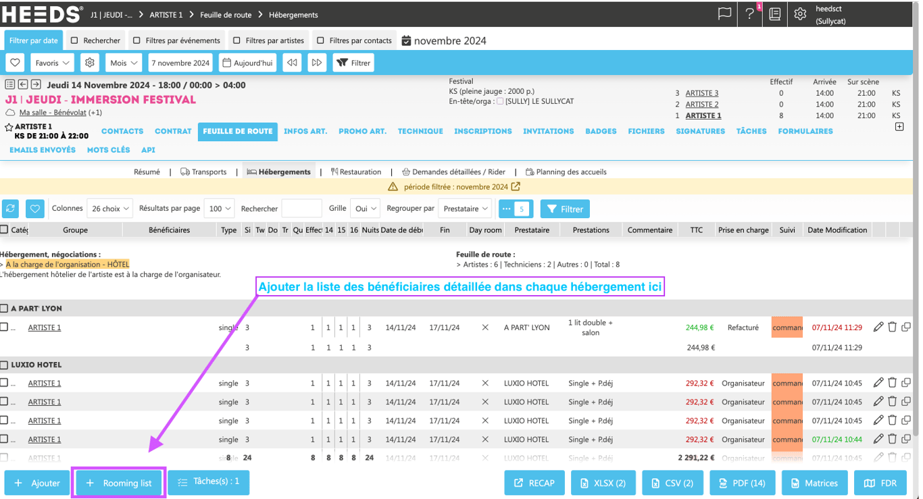Switch to the CONTRAT tab
The width and height of the screenshot is (923, 499).
pos(173,131)
